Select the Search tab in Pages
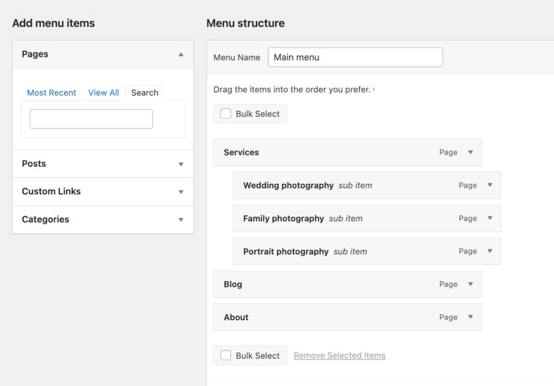 pos(144,93)
